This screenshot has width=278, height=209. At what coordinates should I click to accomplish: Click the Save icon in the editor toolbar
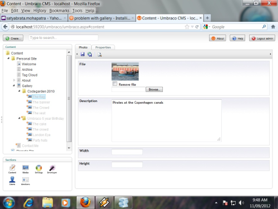(82, 54)
